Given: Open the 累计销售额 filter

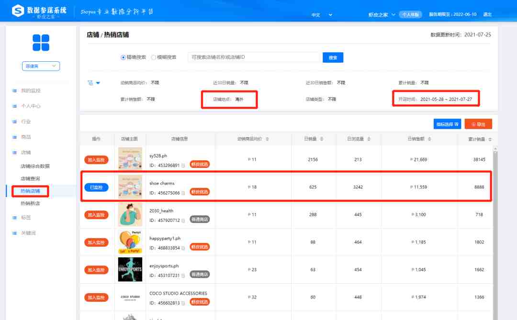Looking at the screenshot, I should pos(137,99).
